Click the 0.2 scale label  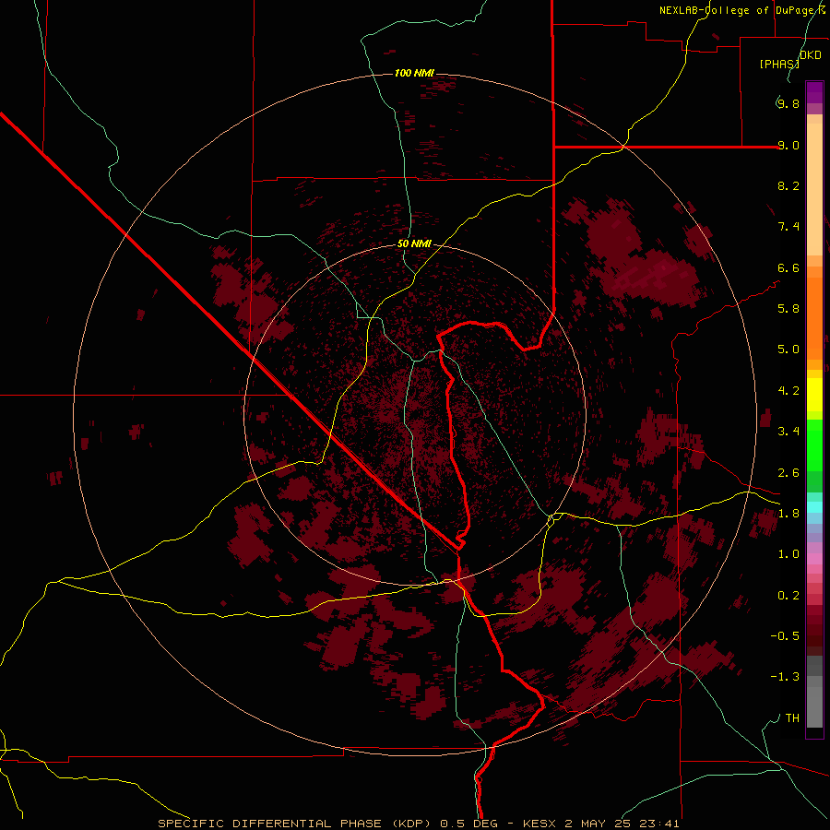click(788, 596)
